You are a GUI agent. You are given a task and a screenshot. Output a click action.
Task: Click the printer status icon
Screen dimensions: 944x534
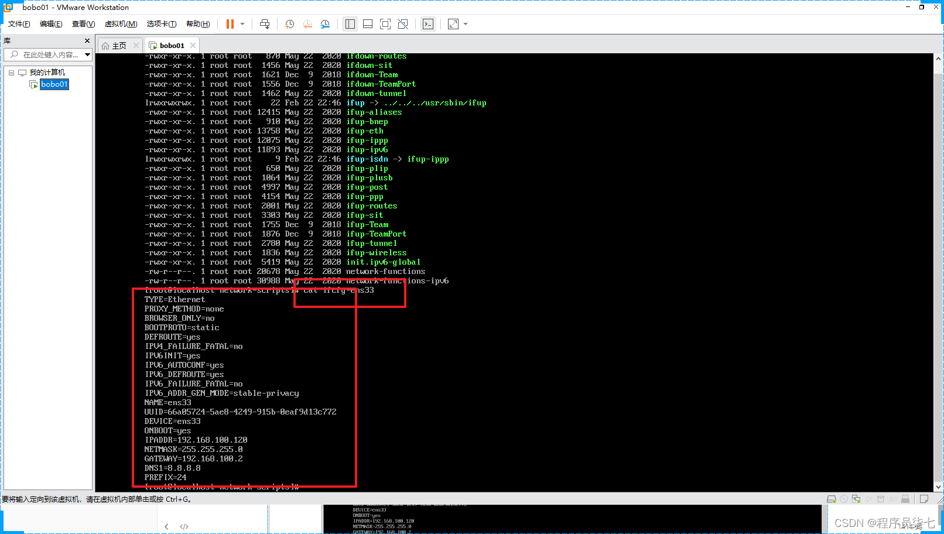pyautogui.click(x=881, y=499)
